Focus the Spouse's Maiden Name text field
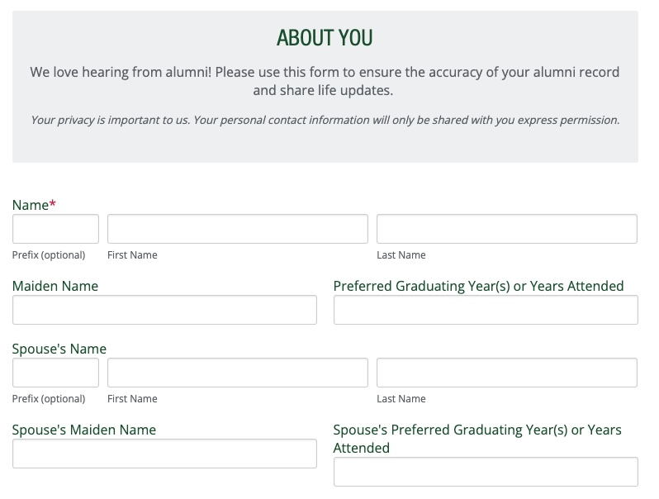 164,454
